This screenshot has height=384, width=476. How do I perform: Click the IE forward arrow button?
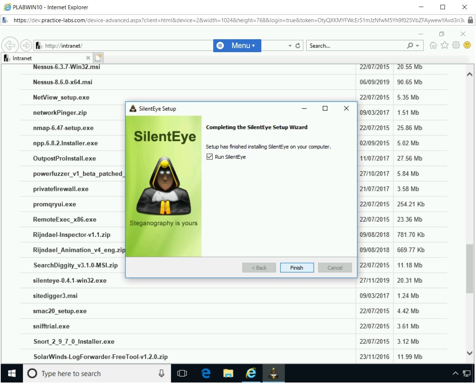click(x=26, y=46)
